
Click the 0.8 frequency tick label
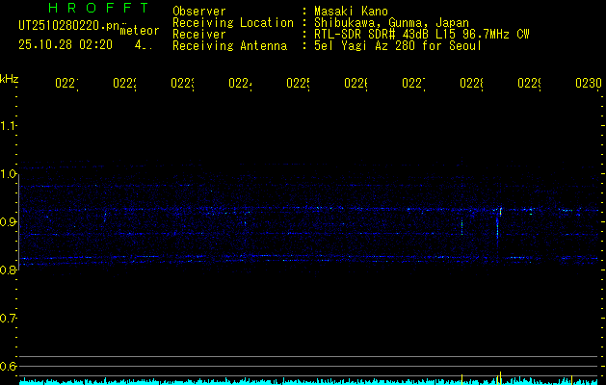coord(10,270)
